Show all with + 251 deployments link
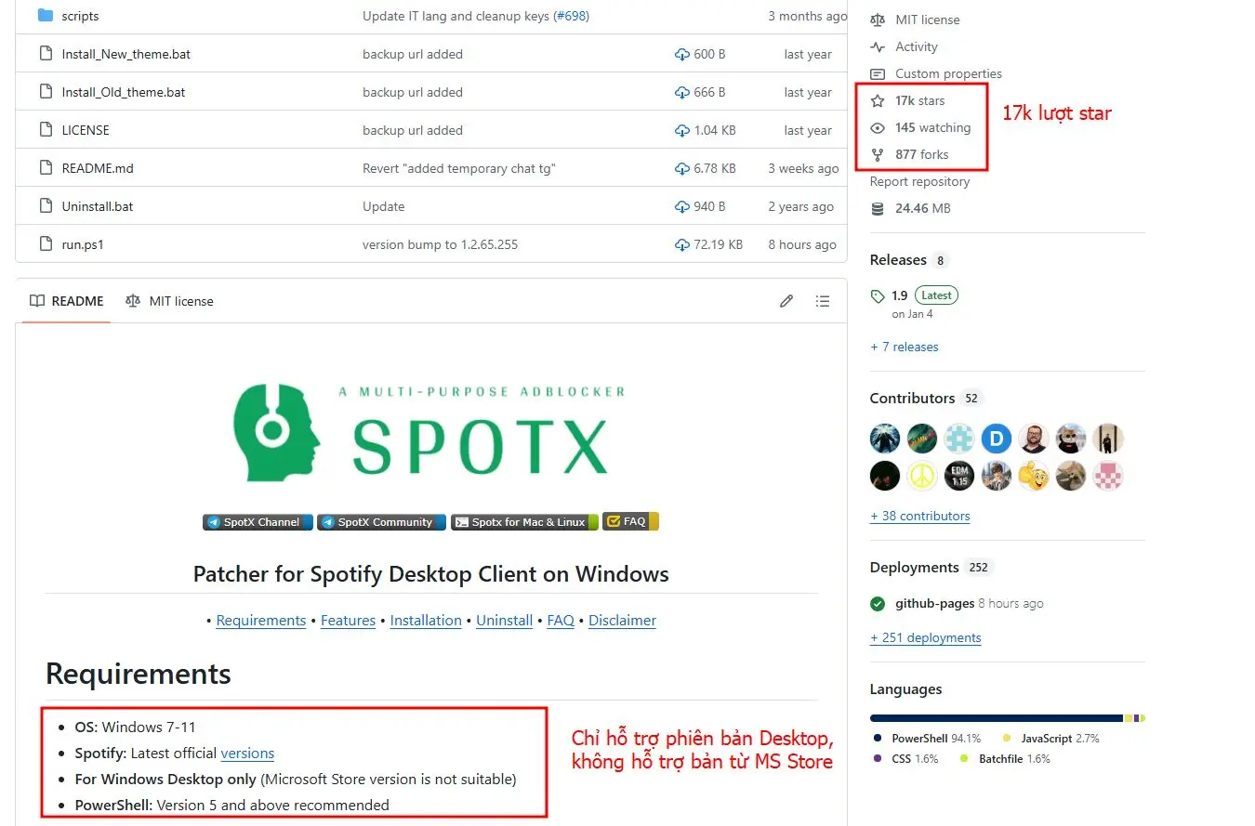Image resolution: width=1255 pixels, height=826 pixels. pos(925,637)
